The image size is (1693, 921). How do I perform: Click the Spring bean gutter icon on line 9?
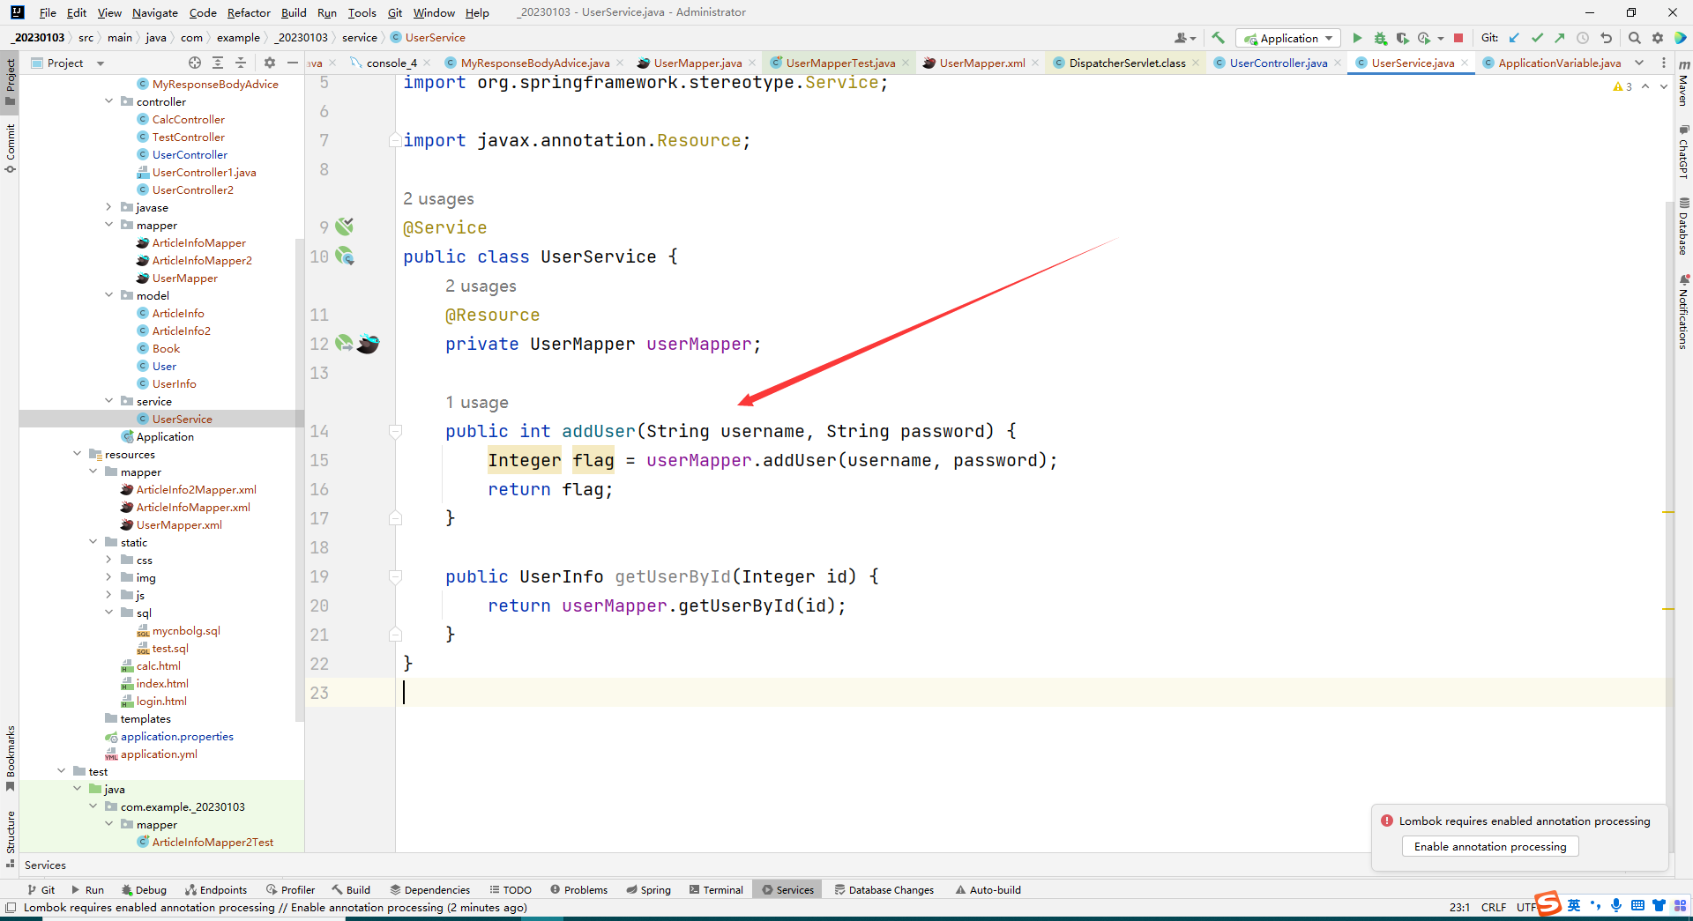[x=345, y=227]
